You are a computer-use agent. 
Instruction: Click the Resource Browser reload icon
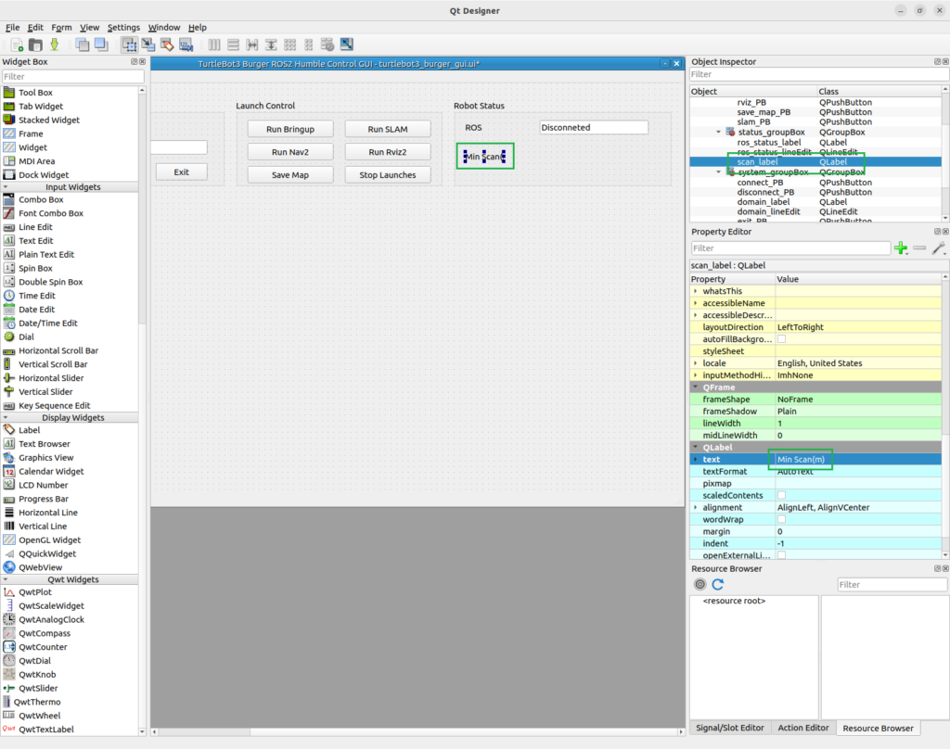(x=718, y=584)
